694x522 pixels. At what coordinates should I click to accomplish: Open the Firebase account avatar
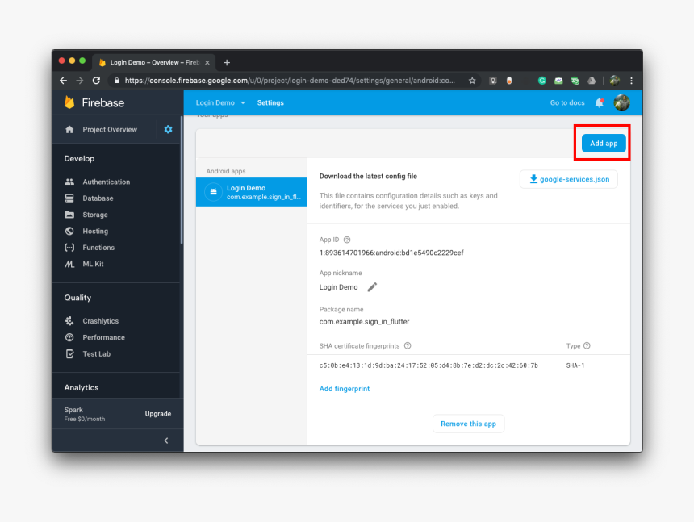pyautogui.click(x=621, y=102)
